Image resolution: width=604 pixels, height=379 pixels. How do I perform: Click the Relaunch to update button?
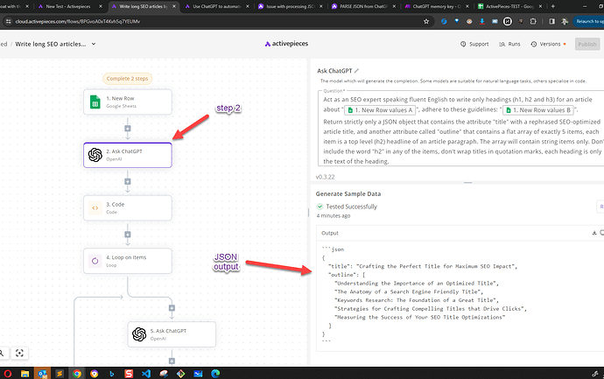(x=588, y=22)
